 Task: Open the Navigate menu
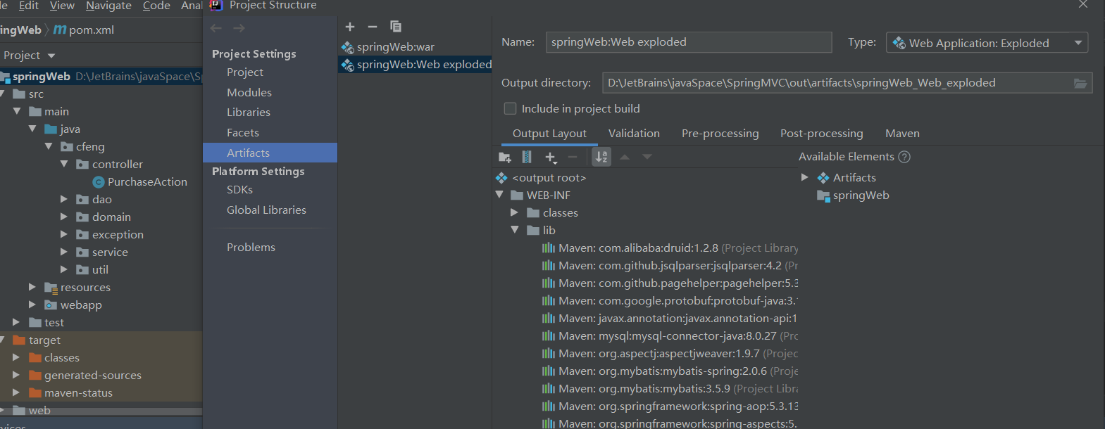point(108,6)
